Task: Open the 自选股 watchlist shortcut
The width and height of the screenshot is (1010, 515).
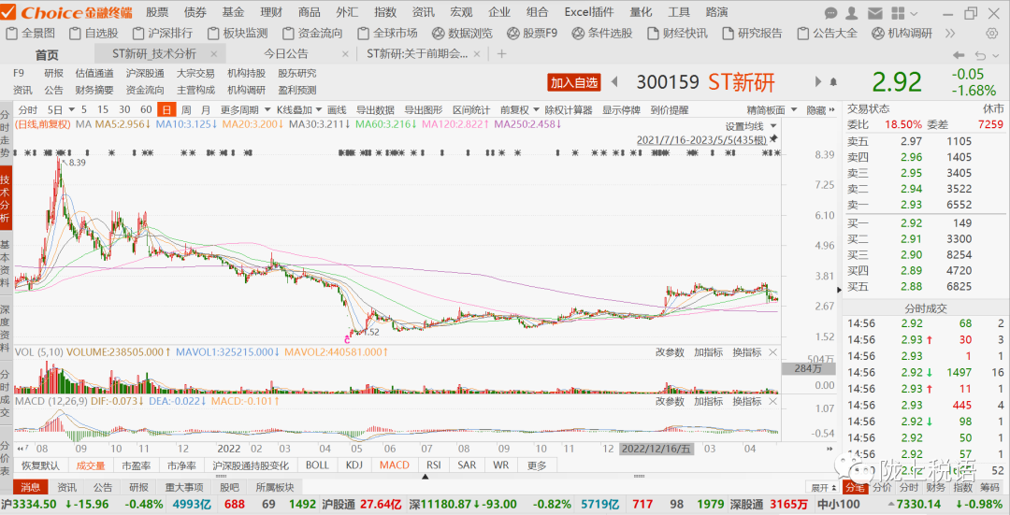Action: click(x=94, y=33)
